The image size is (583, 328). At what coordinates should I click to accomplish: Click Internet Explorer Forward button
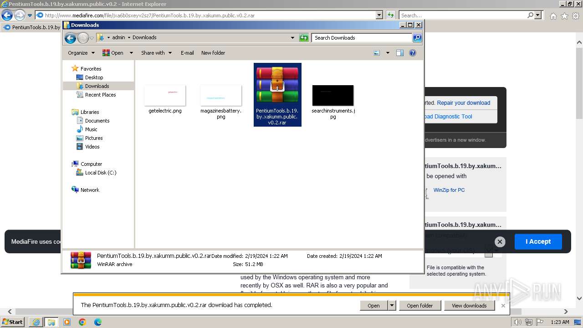(x=20, y=15)
